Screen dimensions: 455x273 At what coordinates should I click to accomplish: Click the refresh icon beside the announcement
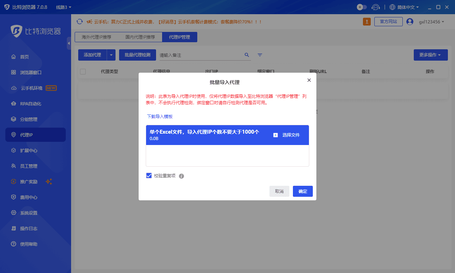(80, 21)
